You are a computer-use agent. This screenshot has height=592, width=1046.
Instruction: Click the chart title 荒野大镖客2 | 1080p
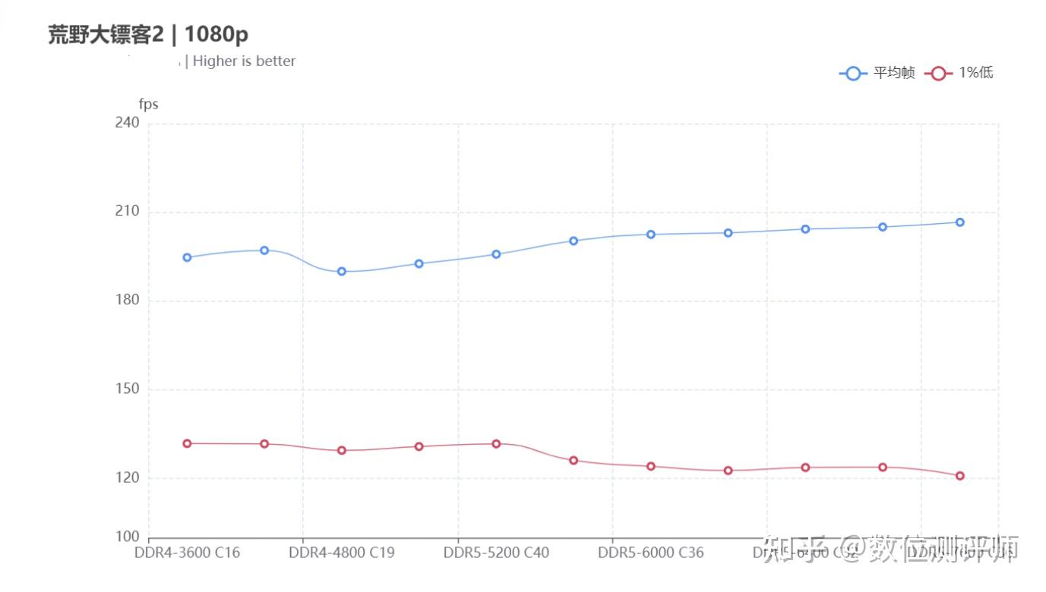148,34
